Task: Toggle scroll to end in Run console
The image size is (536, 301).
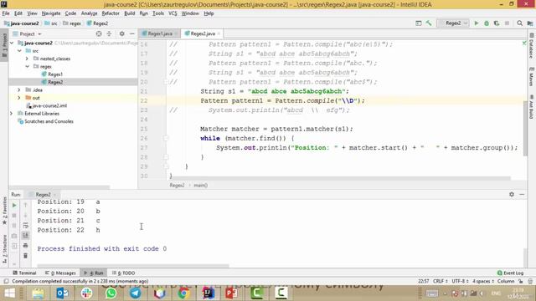Action: point(26,235)
